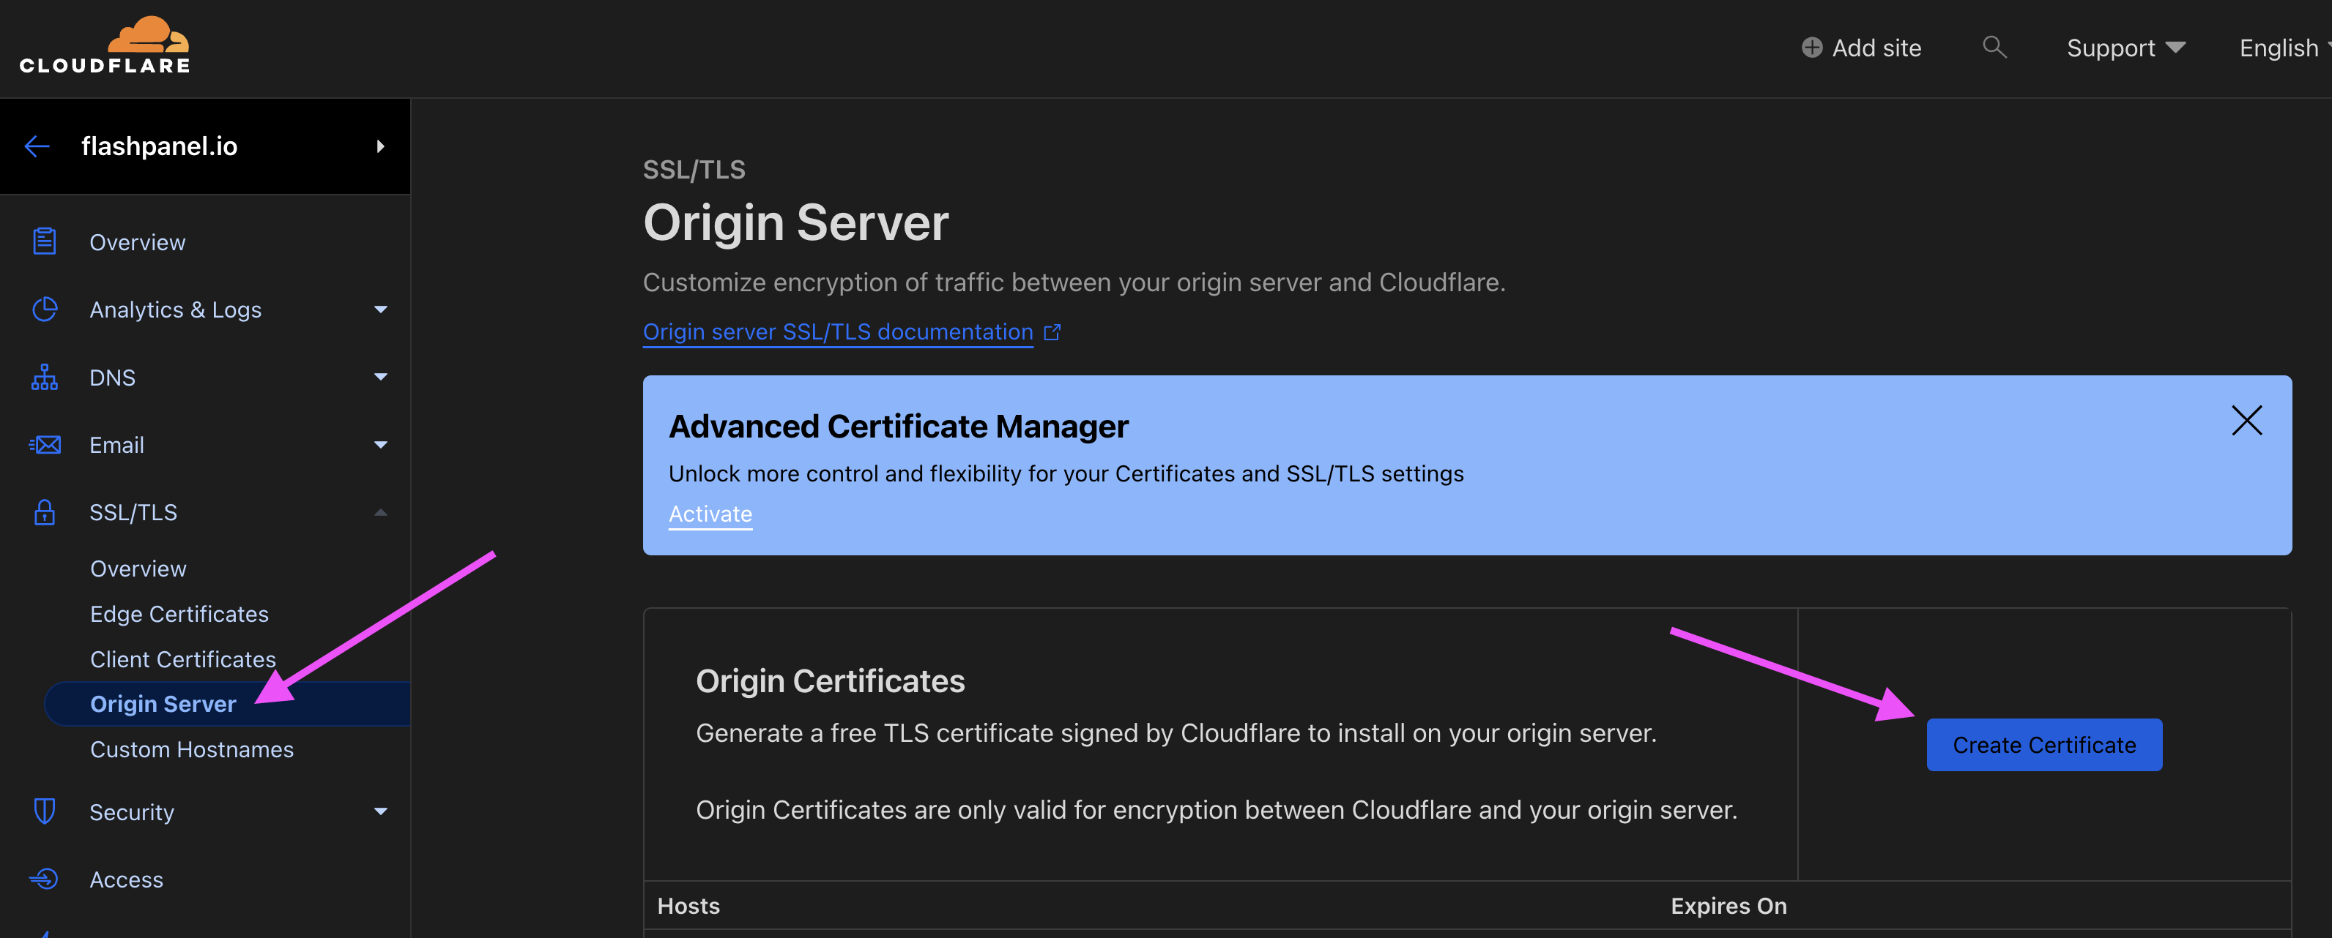The height and width of the screenshot is (938, 2332).
Task: Open Custom Hostnames
Action: [x=191, y=749]
